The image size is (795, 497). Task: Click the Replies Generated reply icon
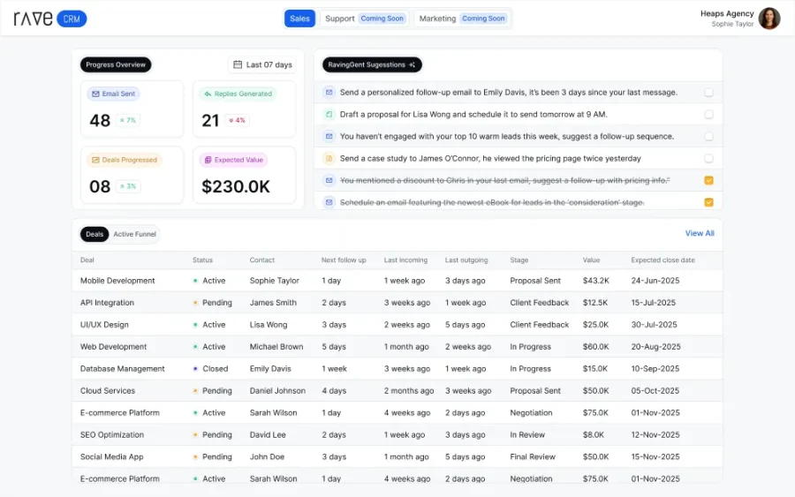coord(208,94)
